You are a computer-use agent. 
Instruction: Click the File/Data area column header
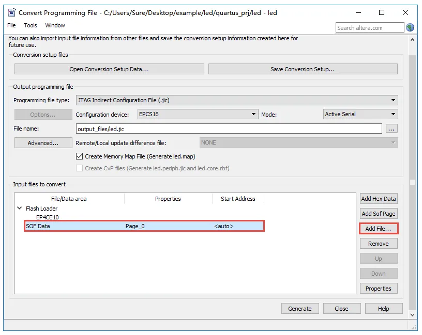click(x=69, y=199)
